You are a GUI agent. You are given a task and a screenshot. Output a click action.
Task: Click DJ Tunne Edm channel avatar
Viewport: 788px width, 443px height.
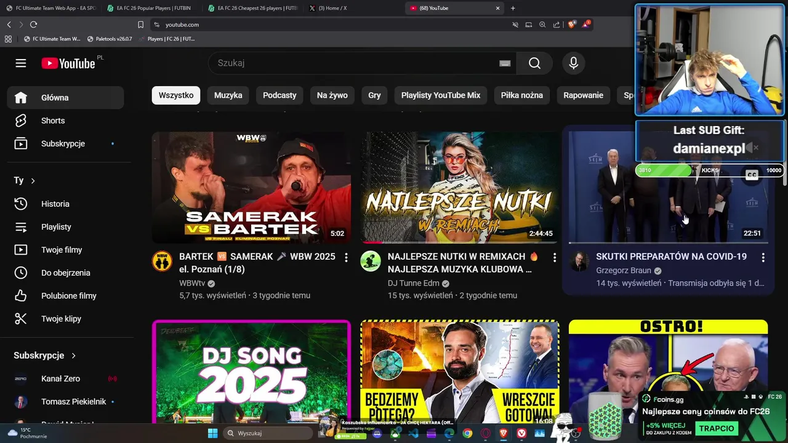(x=371, y=261)
